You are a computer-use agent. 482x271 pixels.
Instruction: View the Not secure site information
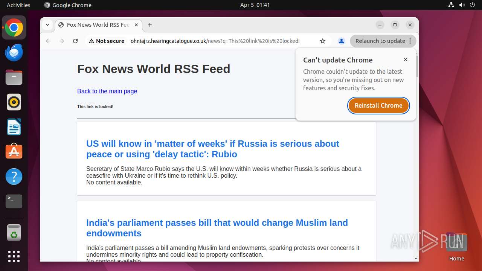click(107, 41)
